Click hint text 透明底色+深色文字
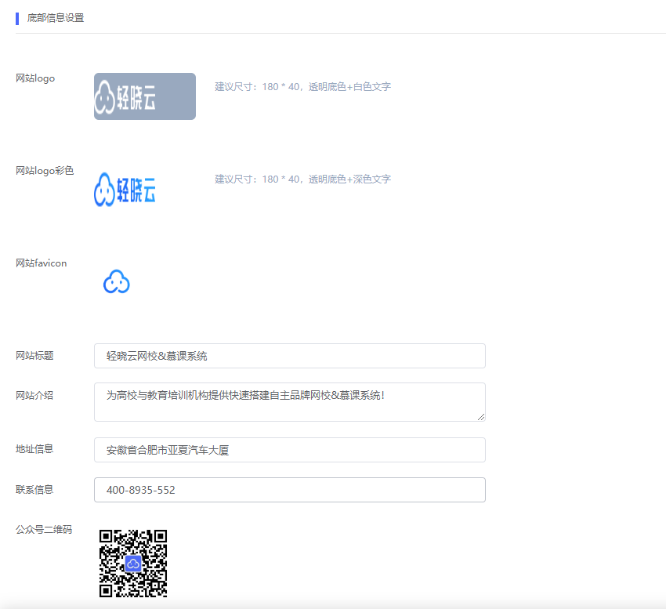The width and height of the screenshot is (666, 609). [x=349, y=179]
